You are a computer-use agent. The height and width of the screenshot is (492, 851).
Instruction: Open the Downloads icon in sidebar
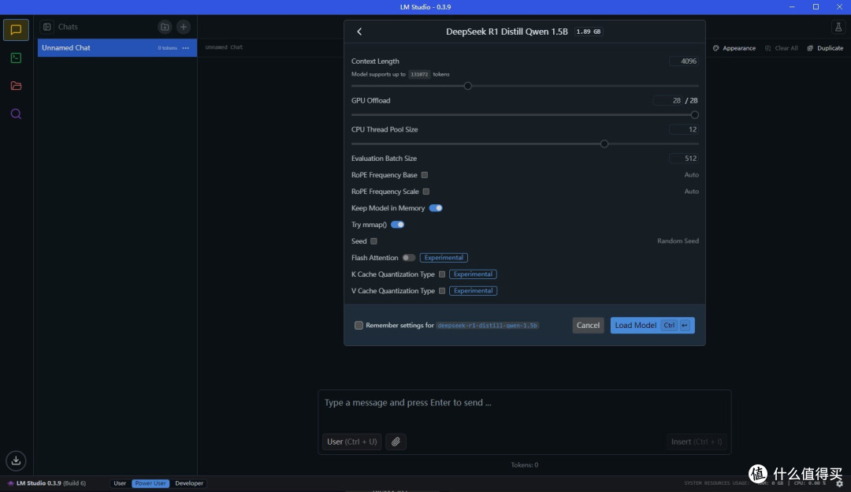tap(16, 460)
